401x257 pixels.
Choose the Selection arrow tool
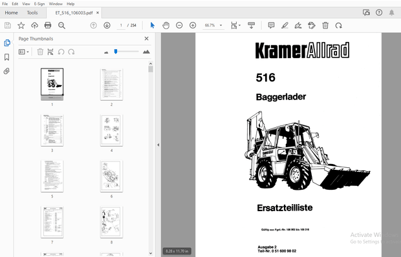(153, 25)
